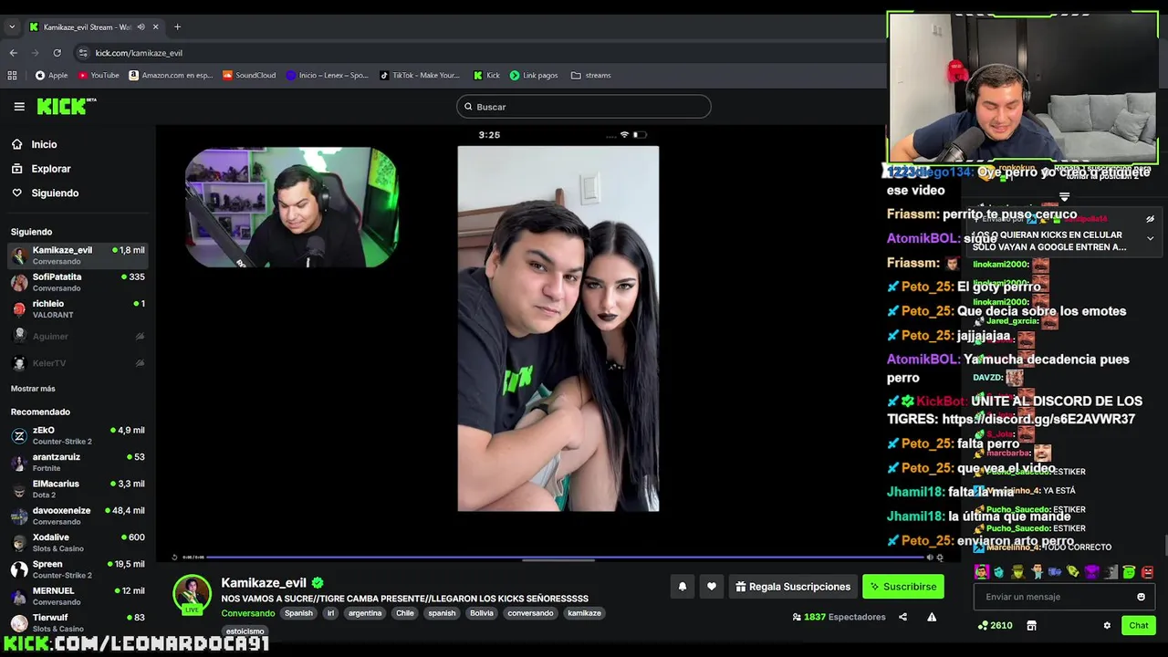Open streams bookmarks folder

590,76
